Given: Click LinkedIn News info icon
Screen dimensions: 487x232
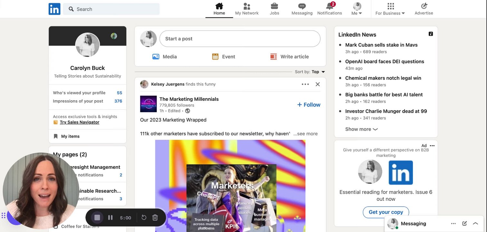Looking at the screenshot, I should 431,34.
